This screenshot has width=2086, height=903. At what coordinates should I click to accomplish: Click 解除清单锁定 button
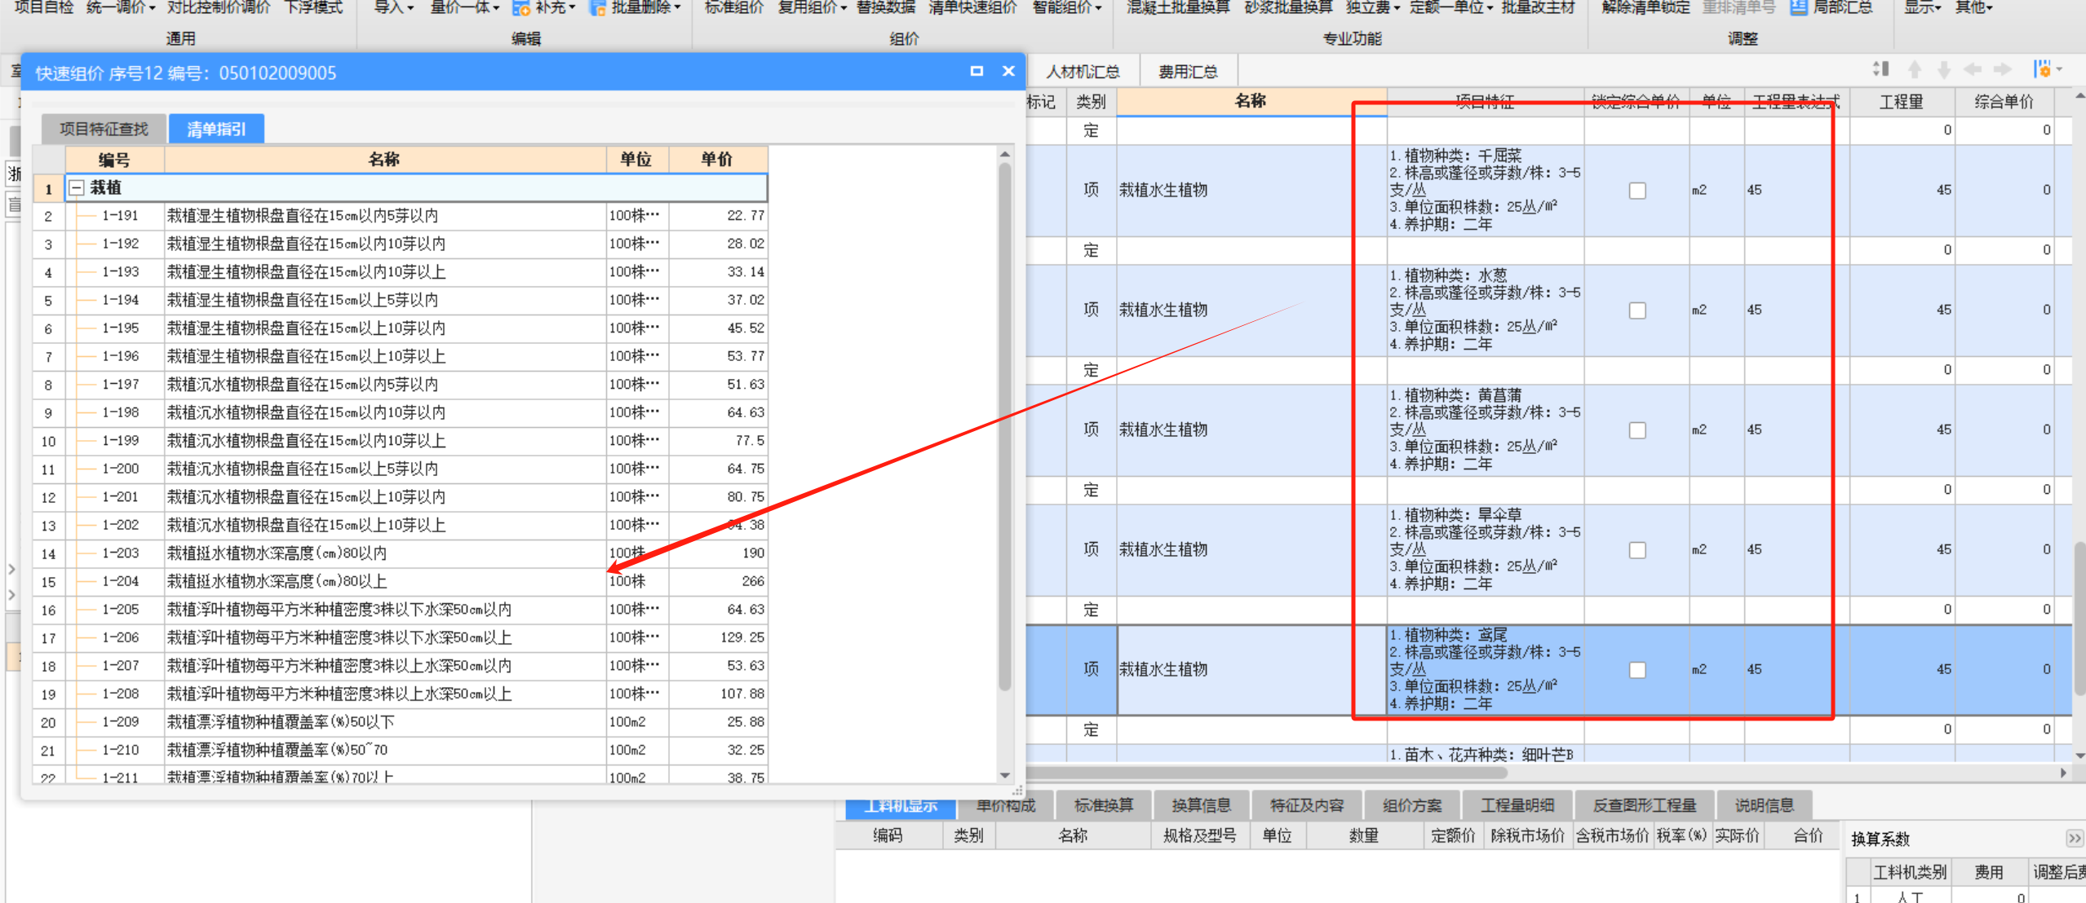[x=1646, y=8]
